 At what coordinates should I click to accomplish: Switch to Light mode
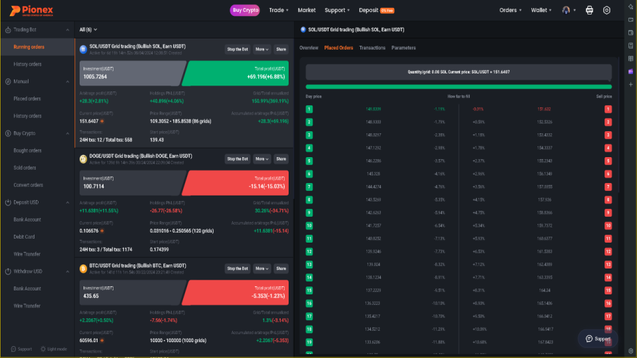click(54, 349)
